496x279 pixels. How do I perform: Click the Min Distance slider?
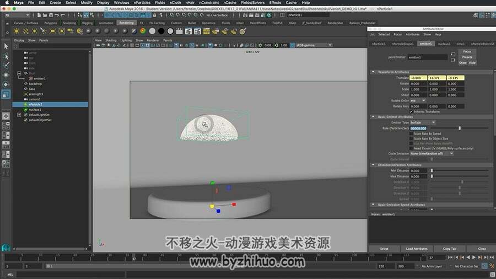(460, 171)
